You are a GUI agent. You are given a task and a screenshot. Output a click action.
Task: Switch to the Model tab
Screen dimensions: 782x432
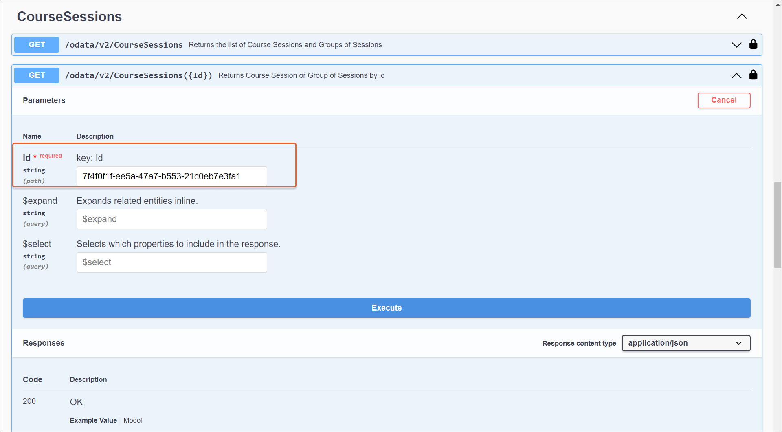(133, 420)
